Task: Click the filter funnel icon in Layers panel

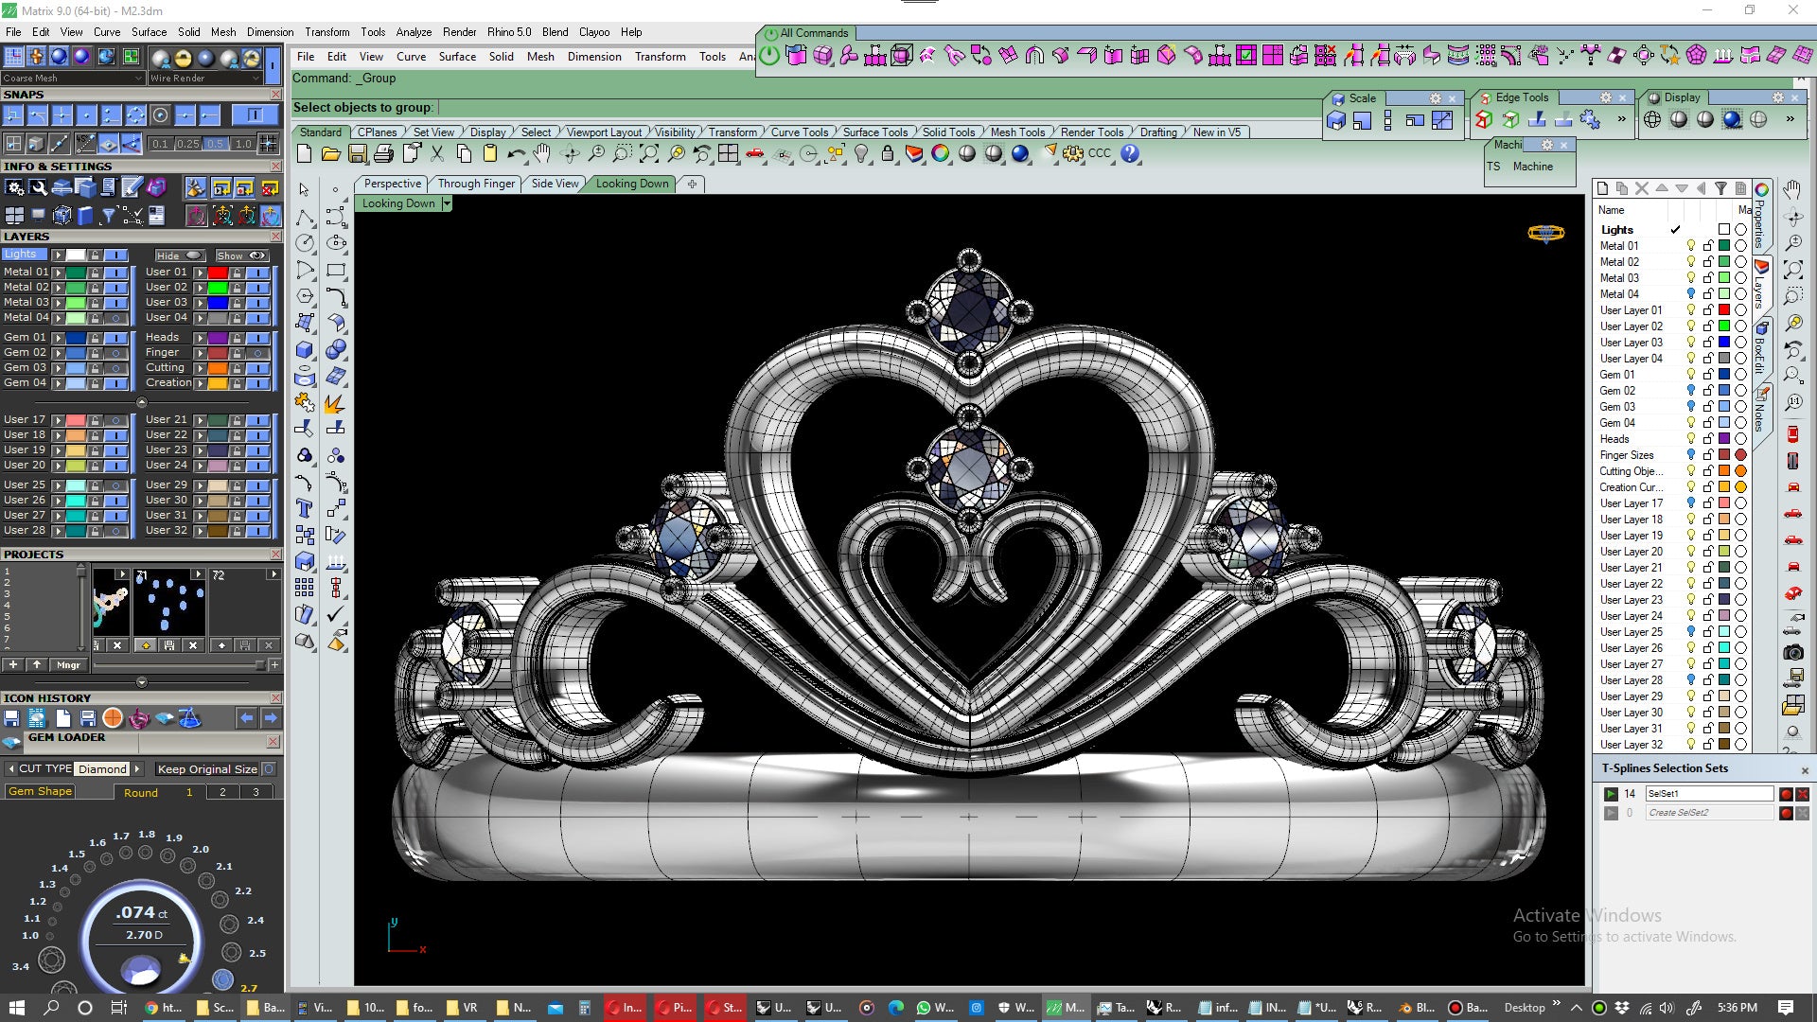Action: (1720, 188)
